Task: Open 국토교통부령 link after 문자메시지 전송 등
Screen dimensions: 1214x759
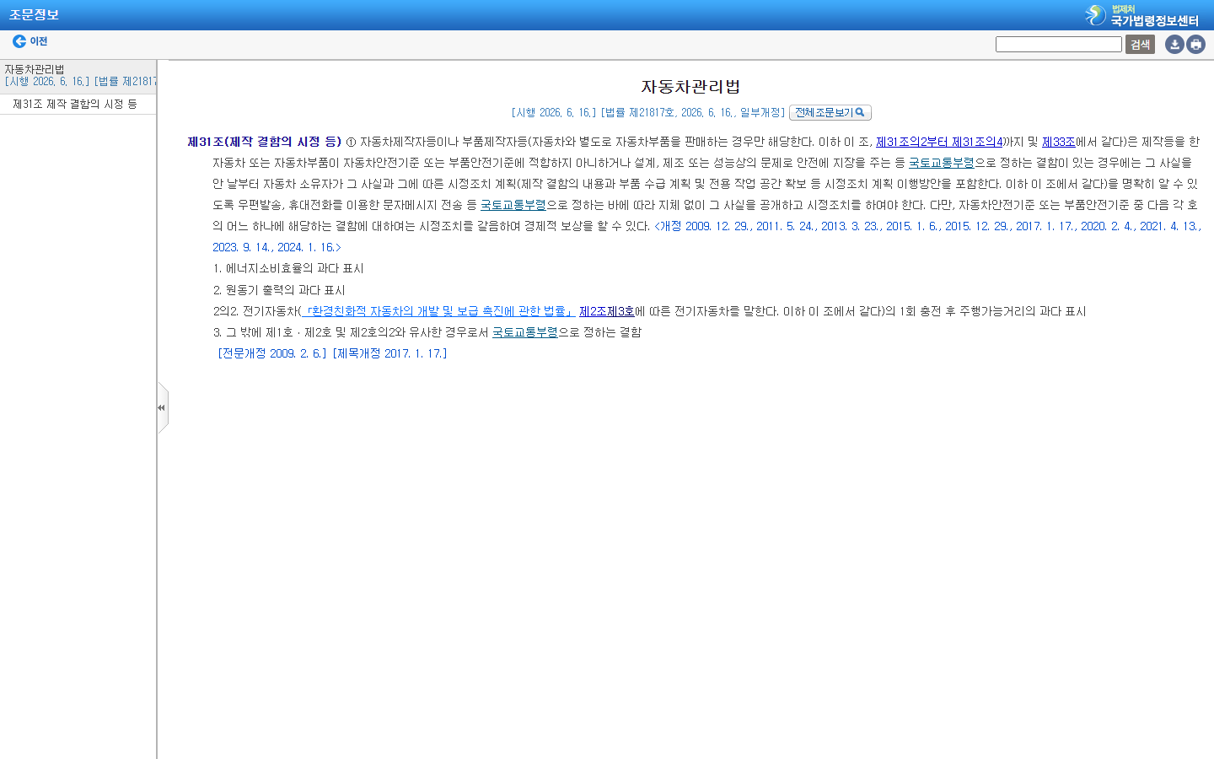Action: (x=513, y=205)
